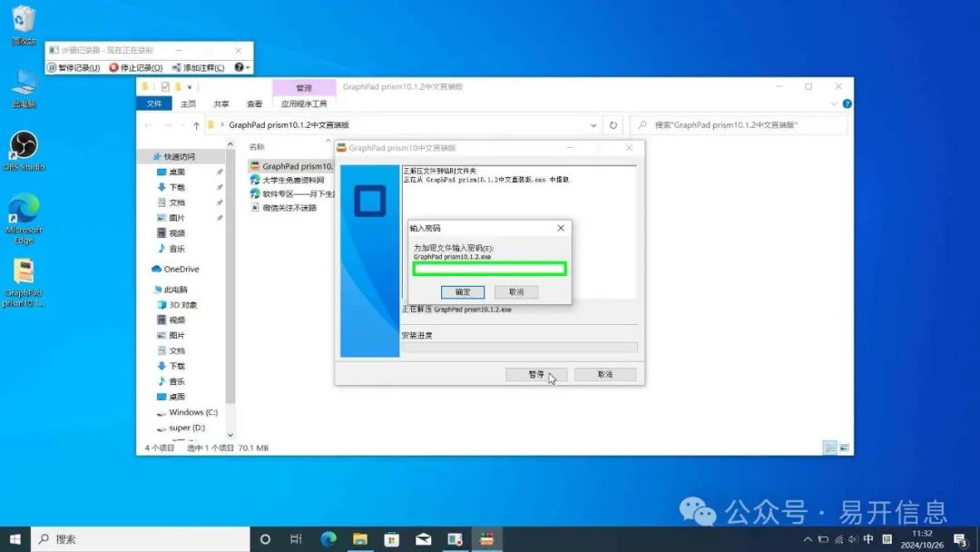Click the Cortana circle on taskbar
This screenshot has height=552, width=980.
pos(265,539)
